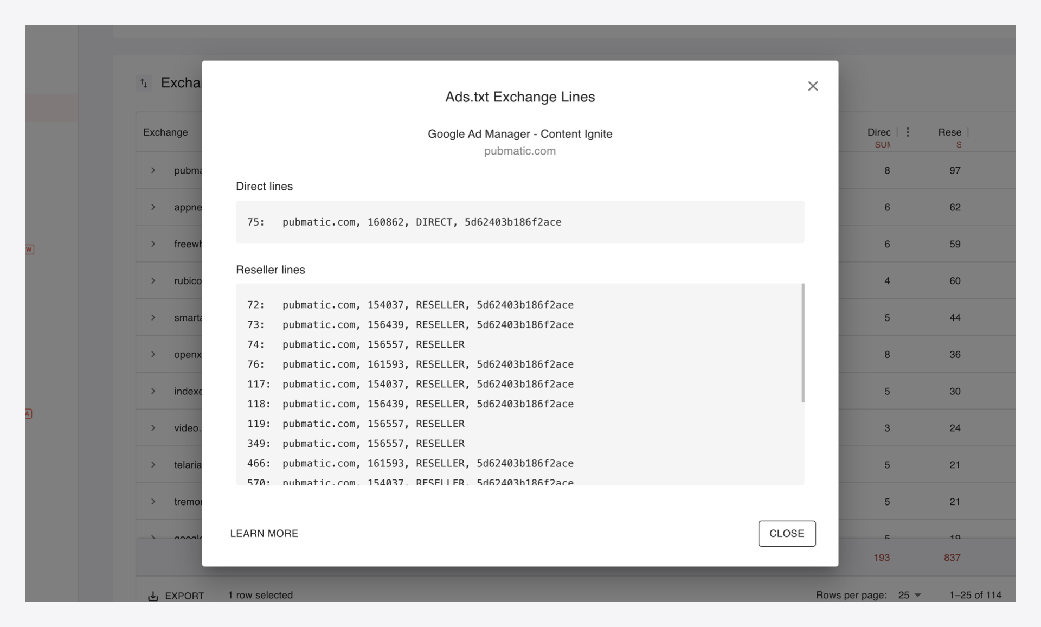Screen dimensions: 1041x627
Task: Select direct line 75 pubmatic.com 160862
Action: [x=404, y=222]
